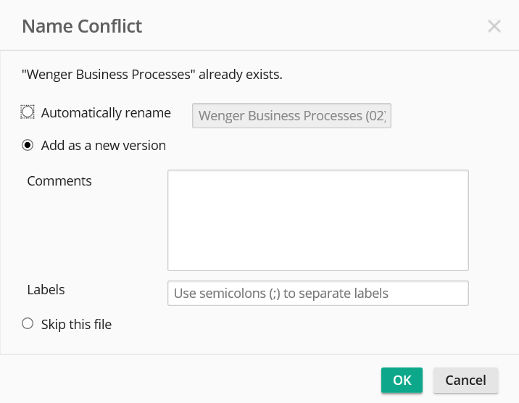Select the Automatically rename radio button
The image size is (519, 403).
pos(28,112)
